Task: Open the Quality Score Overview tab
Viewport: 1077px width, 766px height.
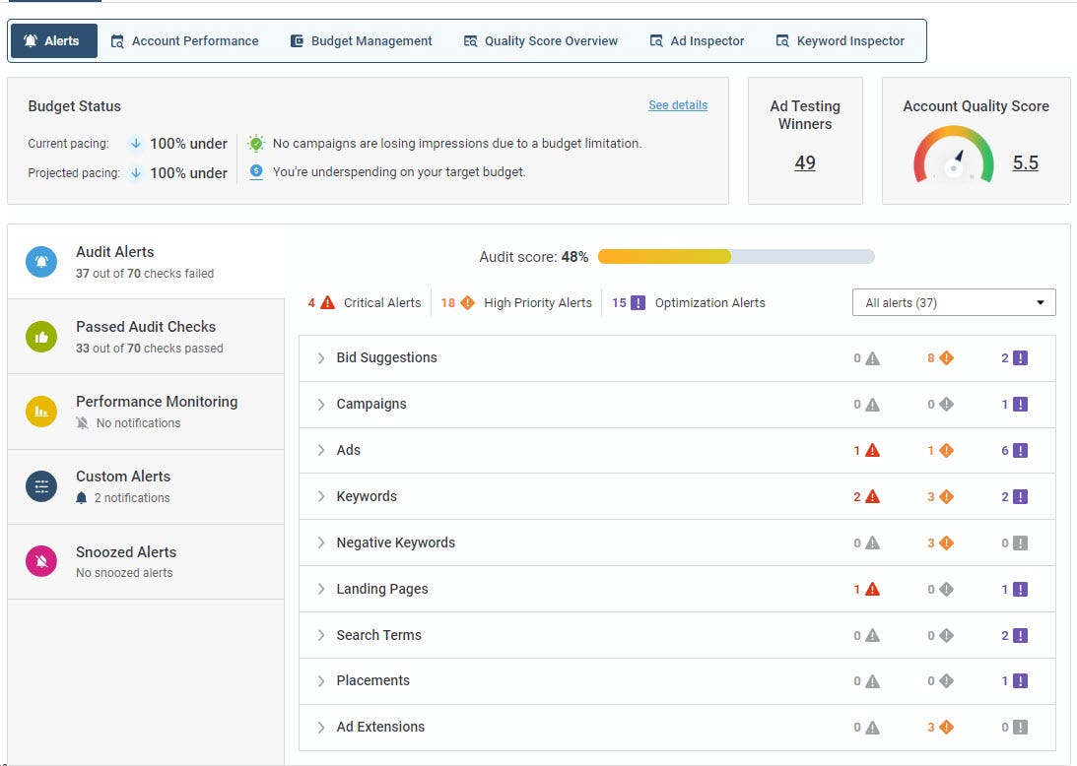Action: click(541, 41)
